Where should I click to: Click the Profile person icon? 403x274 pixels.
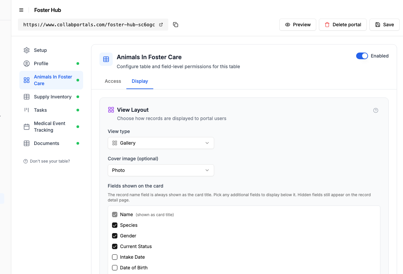27,64
